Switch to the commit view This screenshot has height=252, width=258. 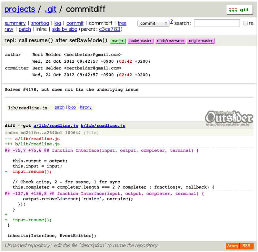(x=75, y=23)
